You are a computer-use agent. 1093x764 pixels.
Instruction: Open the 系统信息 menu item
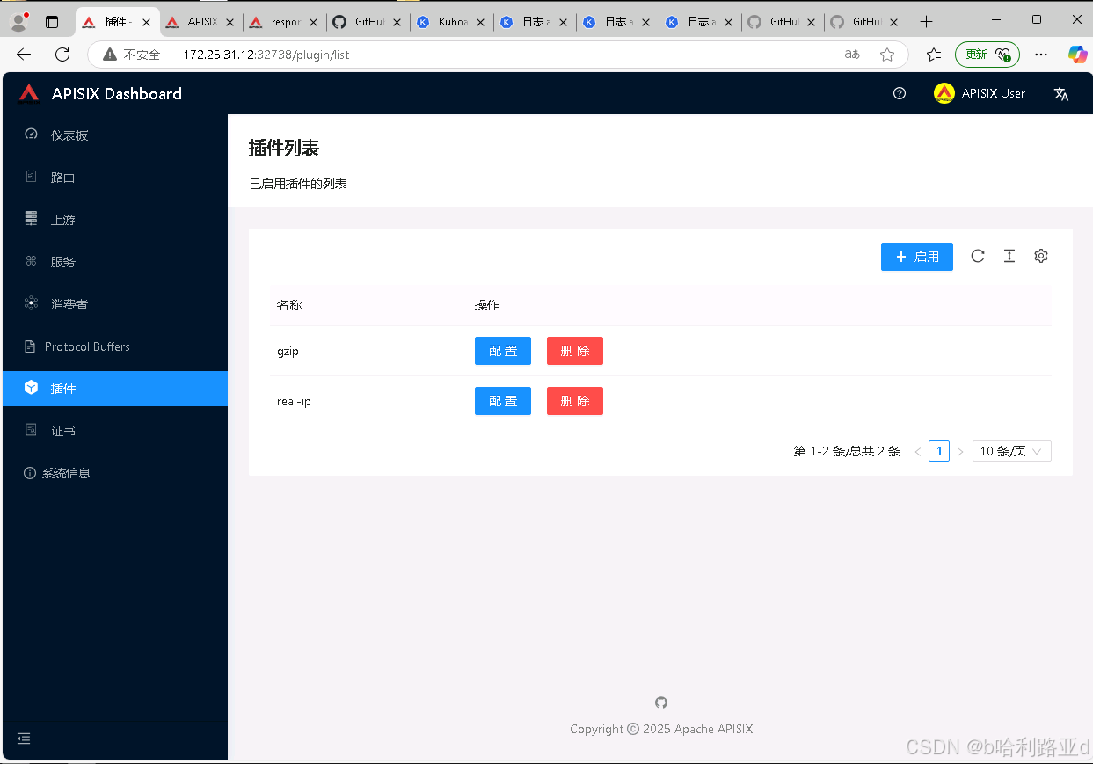(x=115, y=473)
